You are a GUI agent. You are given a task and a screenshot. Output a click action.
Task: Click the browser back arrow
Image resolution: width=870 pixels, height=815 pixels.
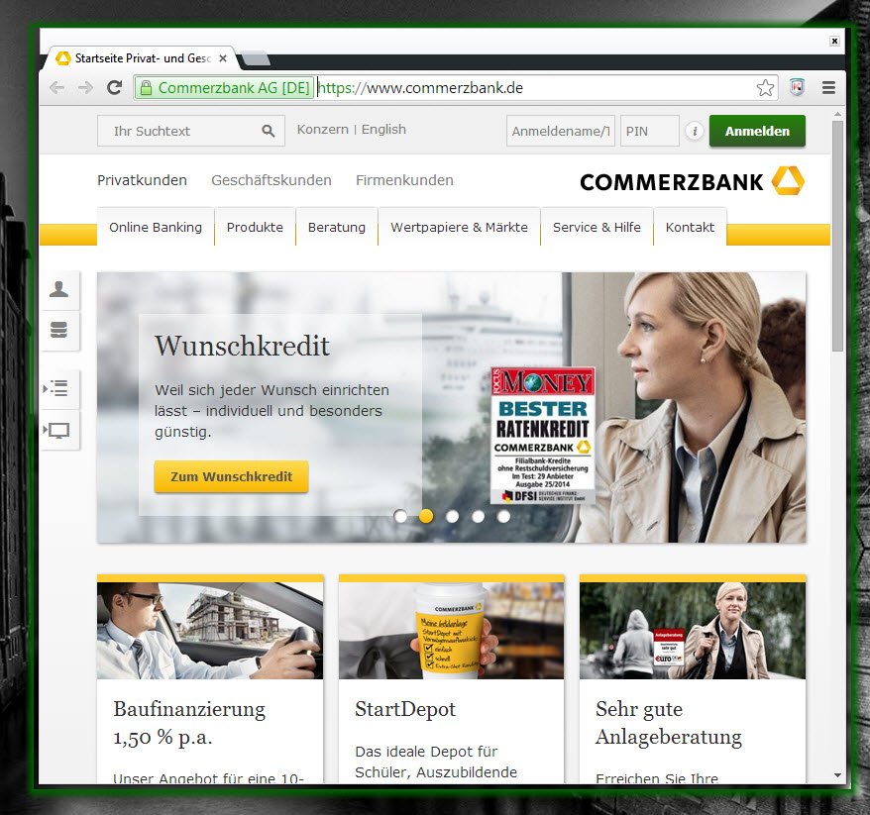56,87
